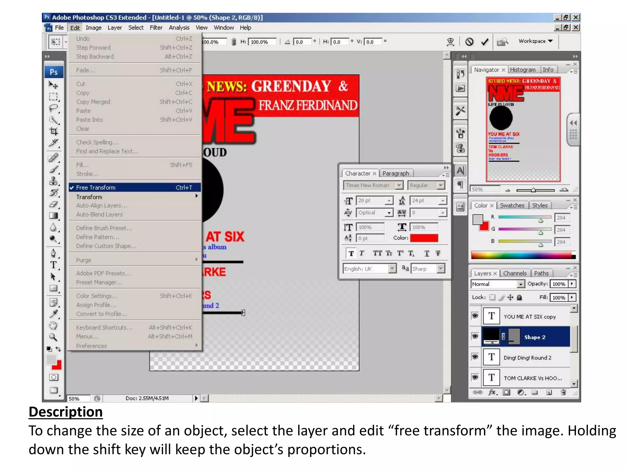Image resolution: width=627 pixels, height=470 pixels.
Task: Hide the TOM CLARKE Vs HOO... layer
Action: click(475, 377)
